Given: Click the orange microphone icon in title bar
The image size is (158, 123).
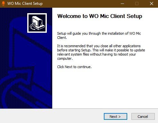Looking at the screenshot, I should [x=4, y=4].
